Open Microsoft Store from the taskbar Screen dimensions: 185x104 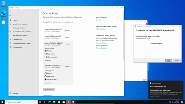59,102
